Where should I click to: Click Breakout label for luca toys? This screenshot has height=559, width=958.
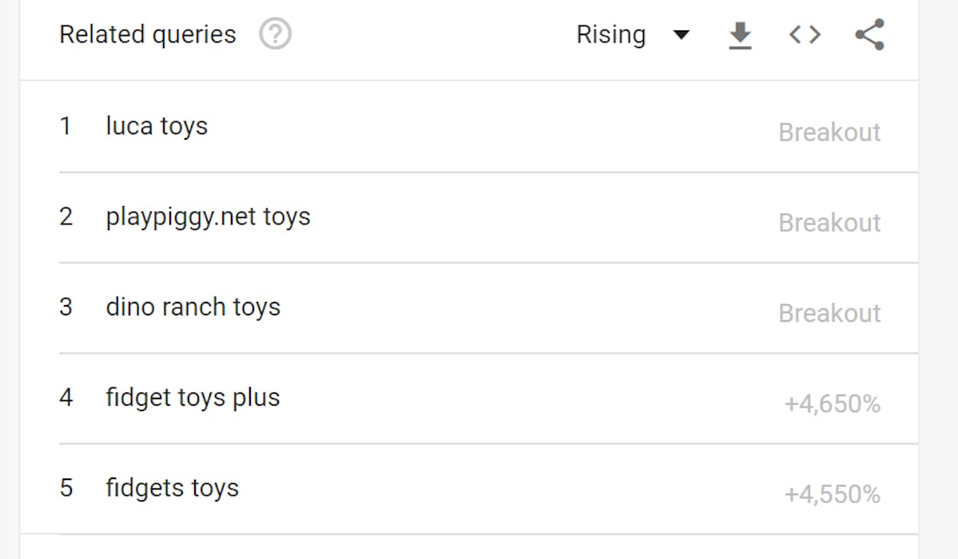pyautogui.click(x=829, y=133)
